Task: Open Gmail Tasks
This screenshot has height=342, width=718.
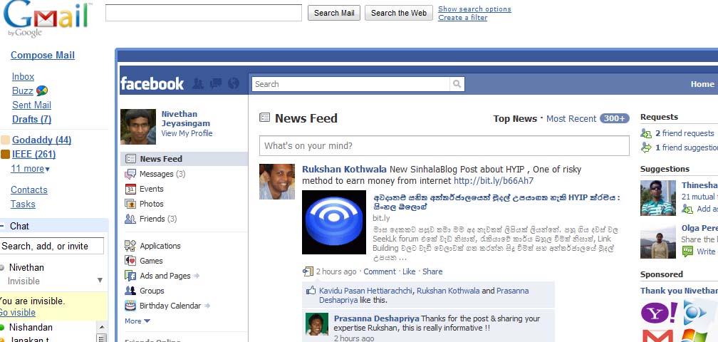Action: [23, 204]
